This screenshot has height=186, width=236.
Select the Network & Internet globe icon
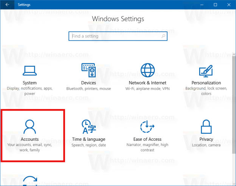[x=147, y=71]
